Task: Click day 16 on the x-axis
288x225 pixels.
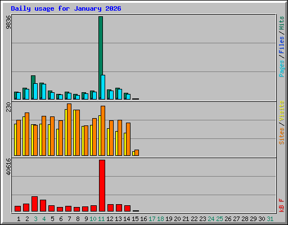Action: 143,219
